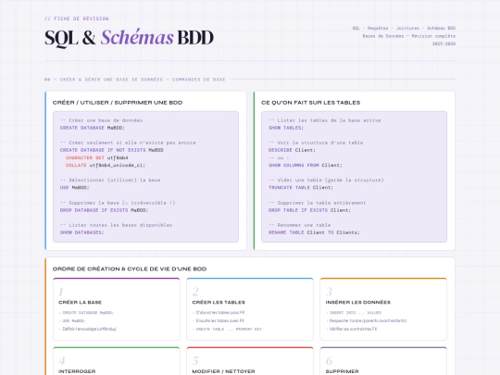Viewport: 500px width, 375px height.
Task: Click 'RENAME TABLE Client TO Clients;' code line
Action: pyautogui.click(x=314, y=232)
